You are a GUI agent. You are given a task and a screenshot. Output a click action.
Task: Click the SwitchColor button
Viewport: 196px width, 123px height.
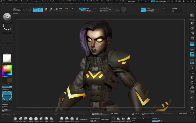6,84
